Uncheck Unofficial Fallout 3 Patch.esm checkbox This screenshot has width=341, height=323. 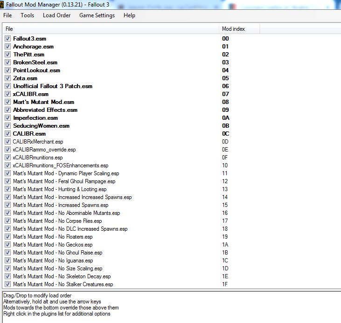click(7, 86)
